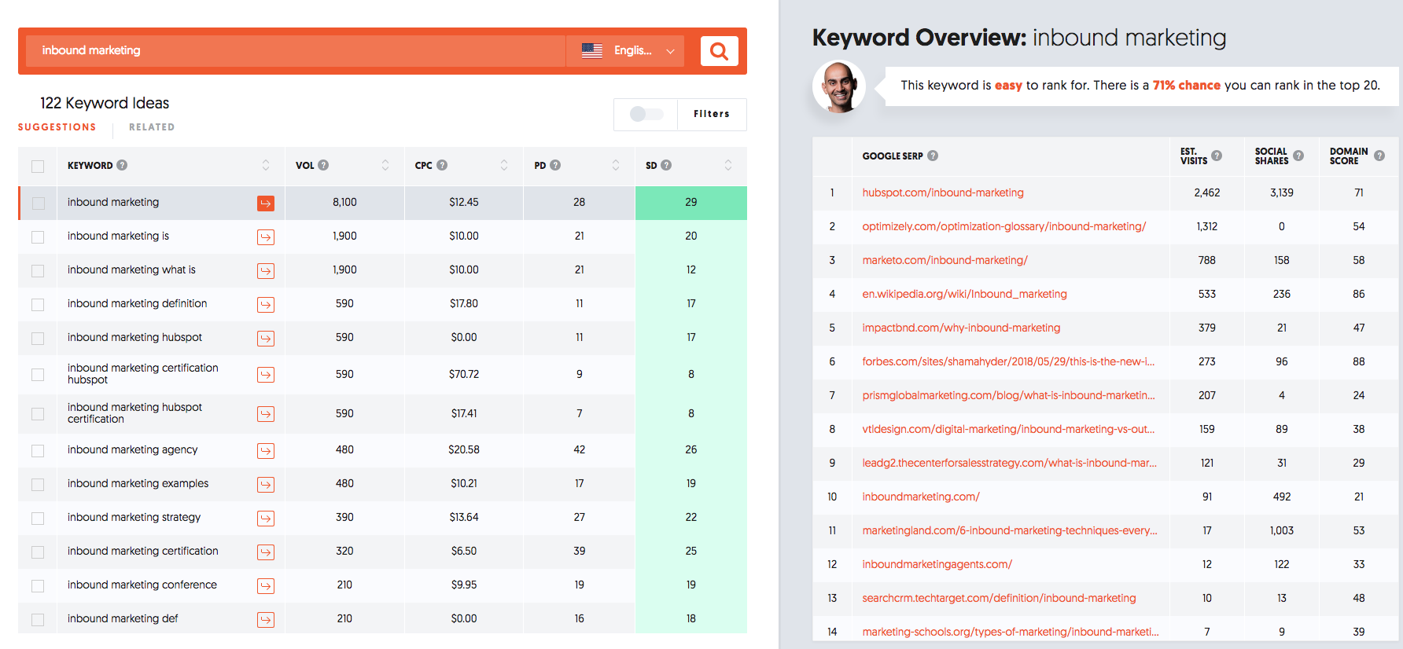Screen dimensions: 1403x649
Task: Check the box for inbound marketing definition
Action: coord(38,305)
